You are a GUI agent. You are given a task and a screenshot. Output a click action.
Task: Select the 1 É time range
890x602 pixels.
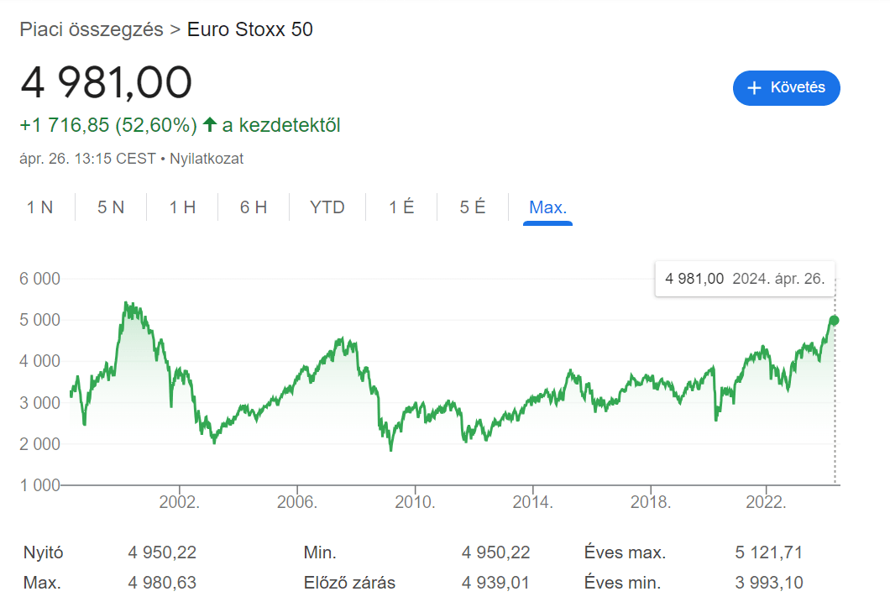pos(400,207)
